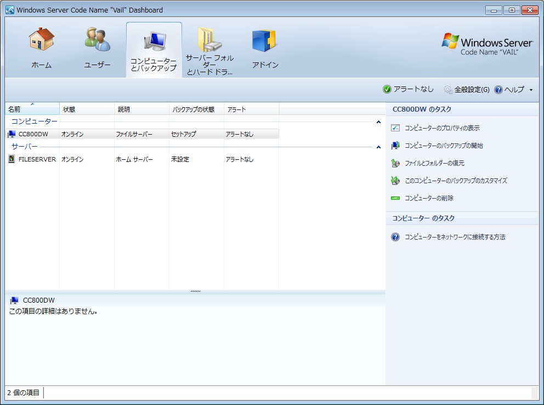Click the 全般設定 gear icon
544x405 pixels.
[x=448, y=90]
